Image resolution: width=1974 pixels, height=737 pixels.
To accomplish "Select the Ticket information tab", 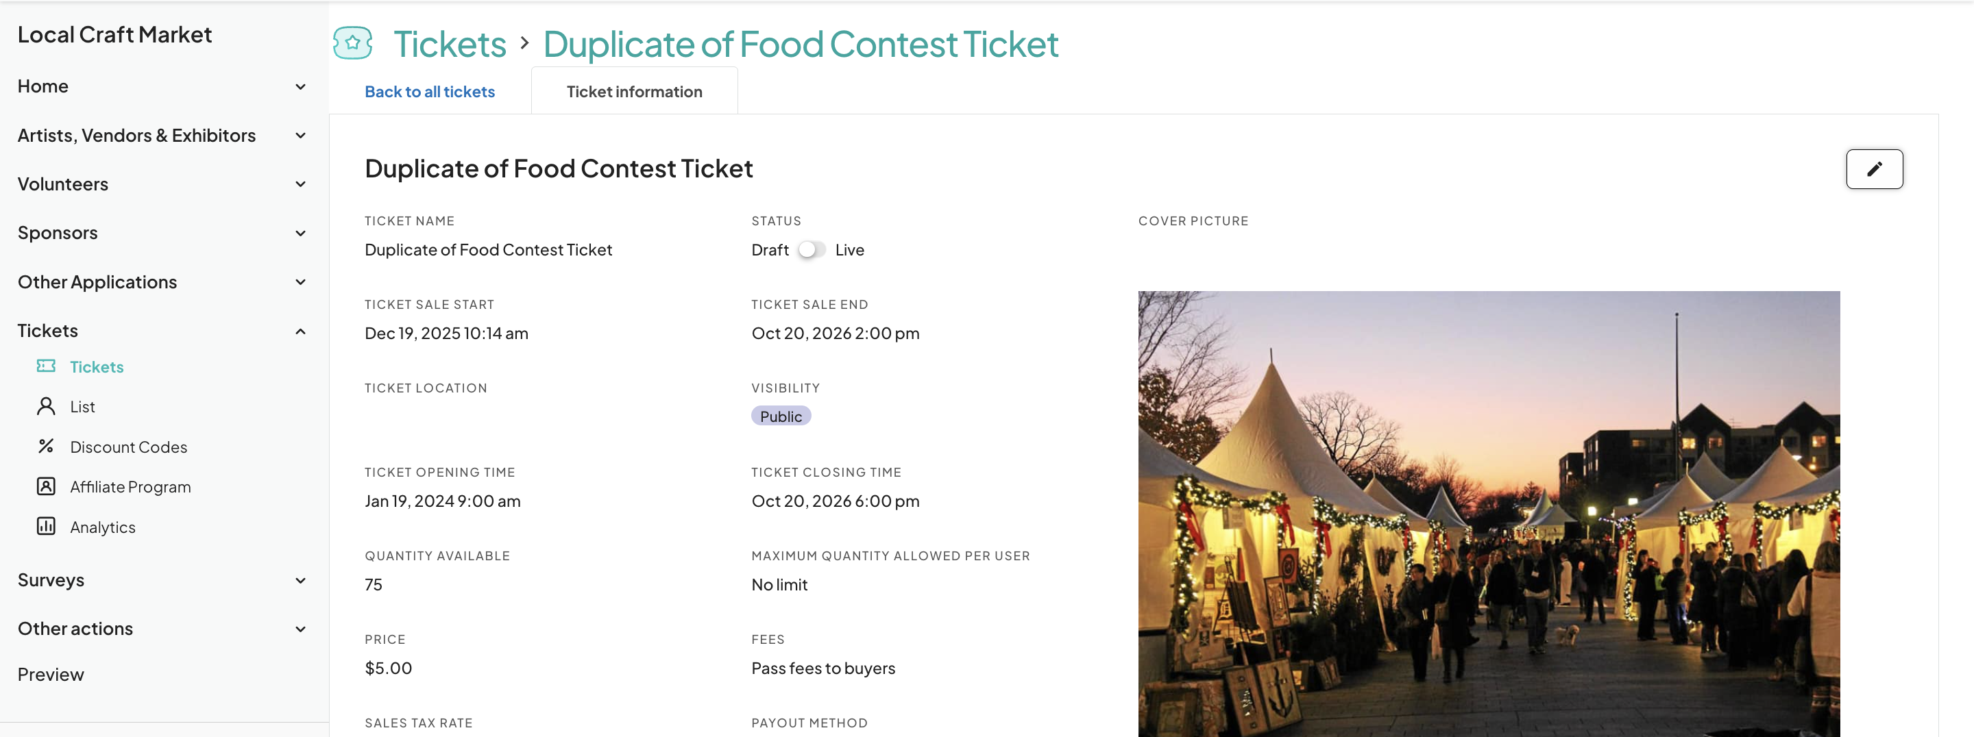I will 634,92.
